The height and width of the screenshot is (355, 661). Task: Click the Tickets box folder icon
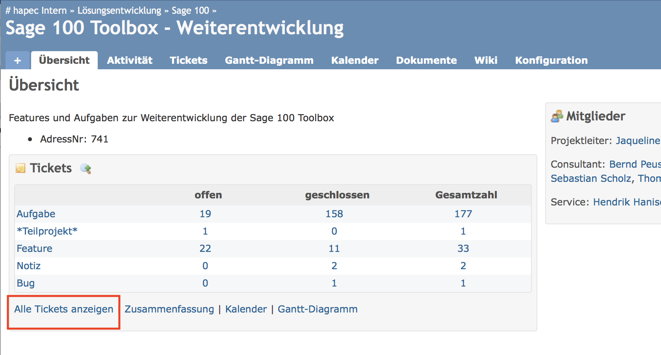20,168
